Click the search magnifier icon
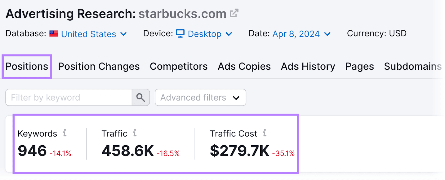 [141, 97]
